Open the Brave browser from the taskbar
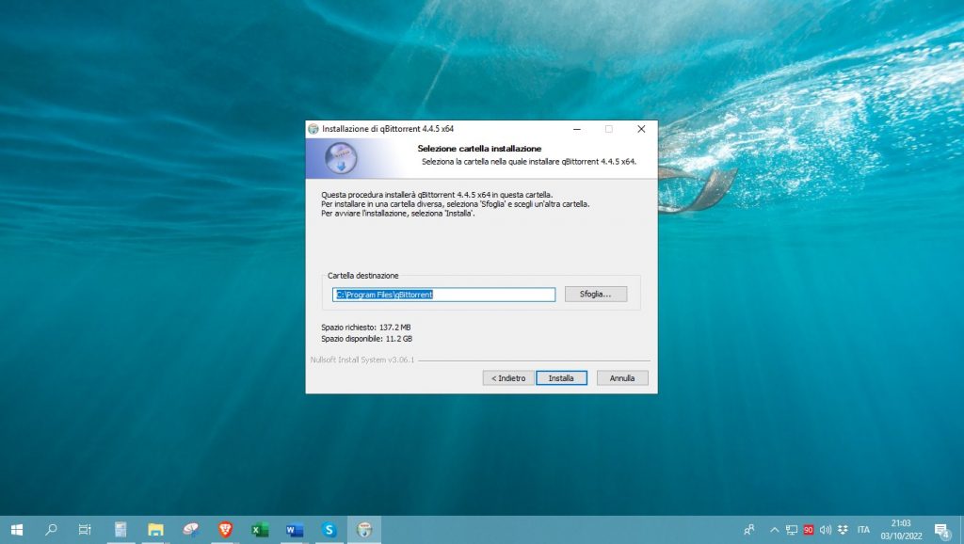The image size is (964, 544). coord(224,530)
